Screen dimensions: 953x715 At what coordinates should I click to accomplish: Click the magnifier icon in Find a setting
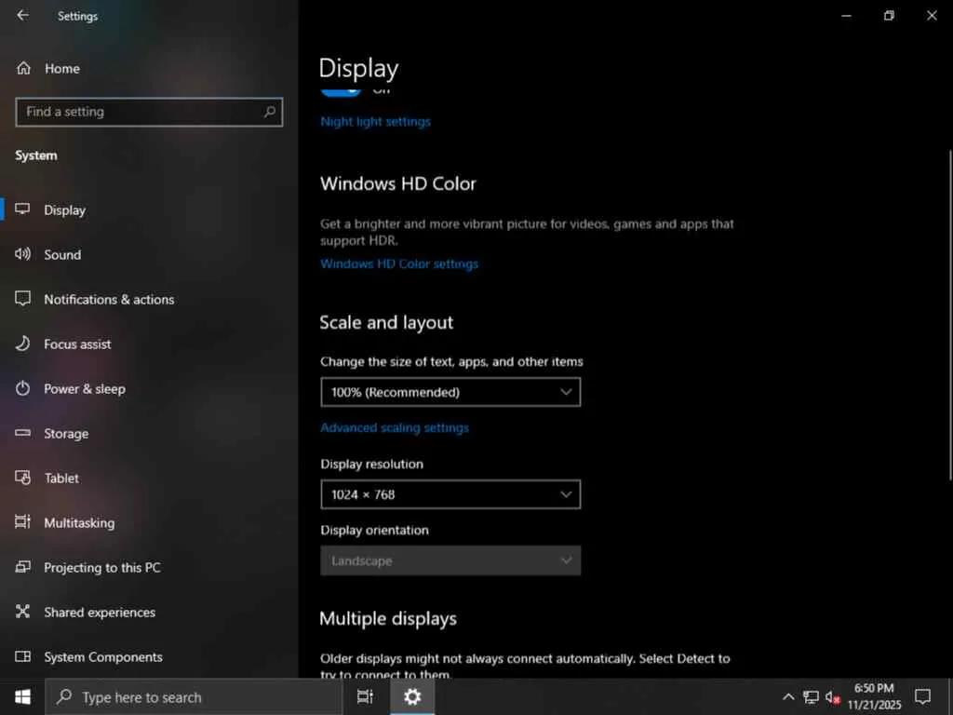(x=269, y=112)
